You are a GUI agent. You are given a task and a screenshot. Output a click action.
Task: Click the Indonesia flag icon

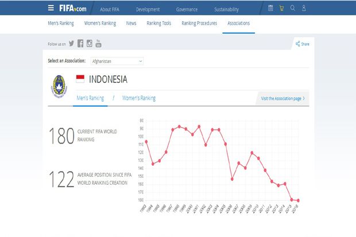[80, 79]
